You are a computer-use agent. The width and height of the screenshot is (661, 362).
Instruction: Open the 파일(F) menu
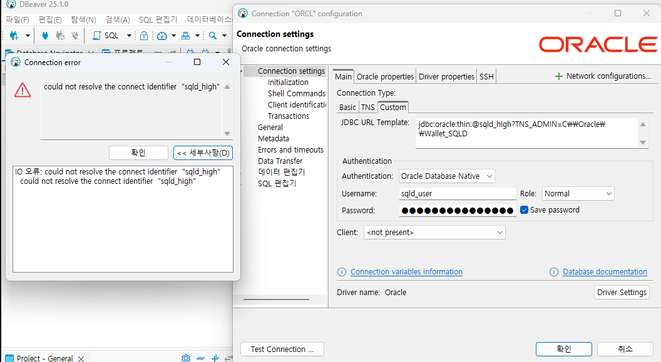pos(18,20)
